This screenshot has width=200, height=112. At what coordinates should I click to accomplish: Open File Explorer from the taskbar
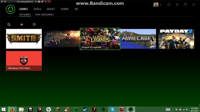pos(21,109)
